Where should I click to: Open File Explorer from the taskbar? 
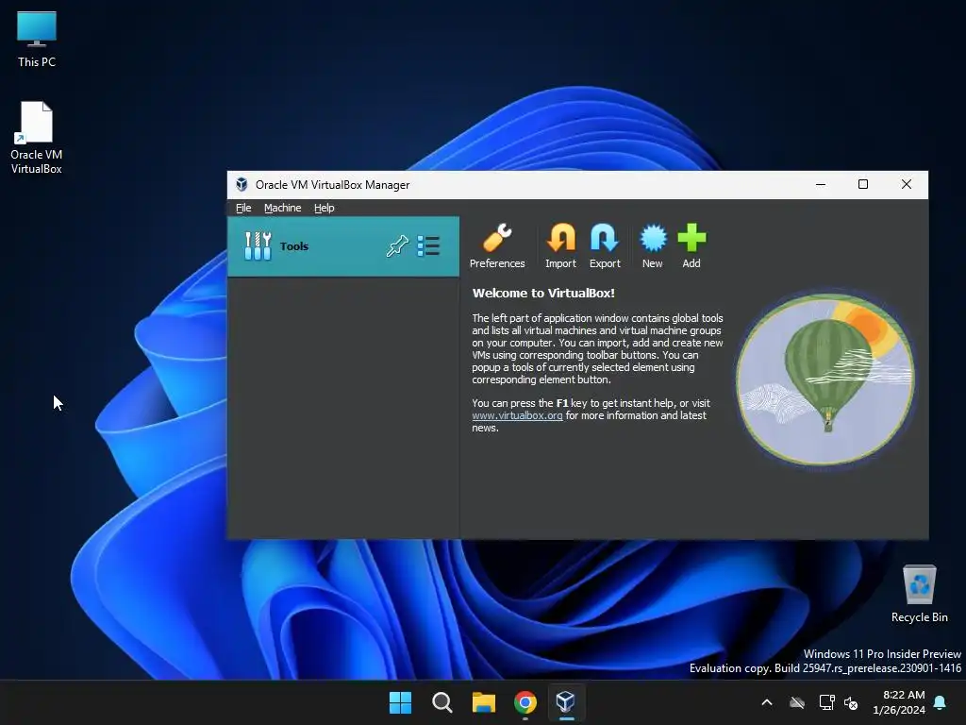coord(484,702)
